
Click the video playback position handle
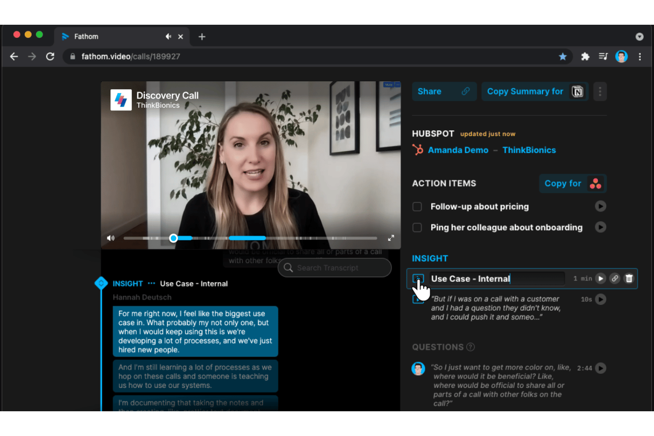(174, 238)
